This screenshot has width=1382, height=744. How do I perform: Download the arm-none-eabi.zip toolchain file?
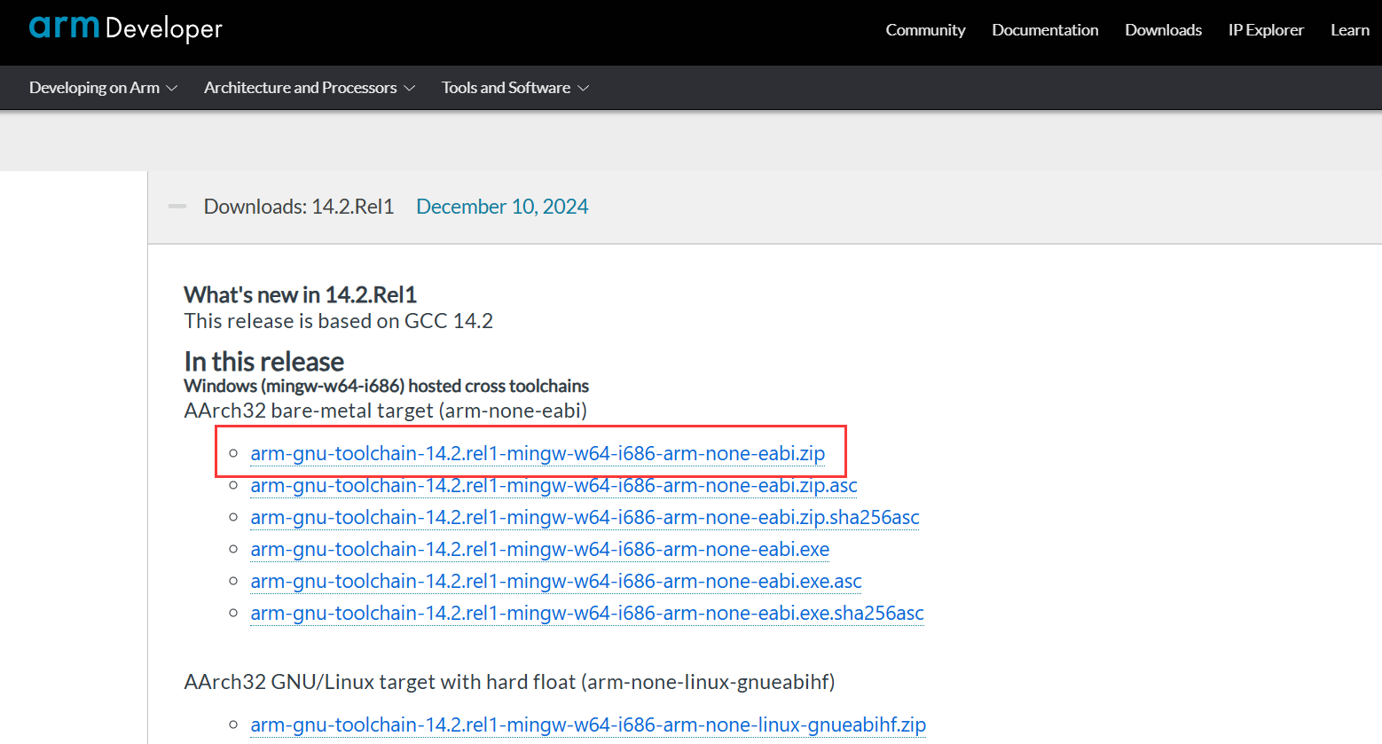click(538, 453)
